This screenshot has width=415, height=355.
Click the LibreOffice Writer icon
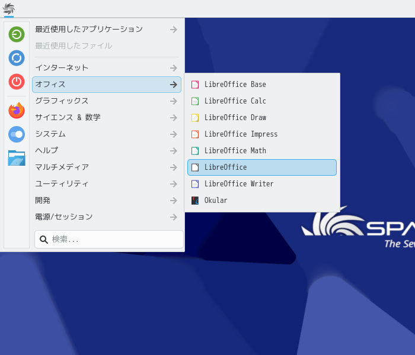[195, 184]
